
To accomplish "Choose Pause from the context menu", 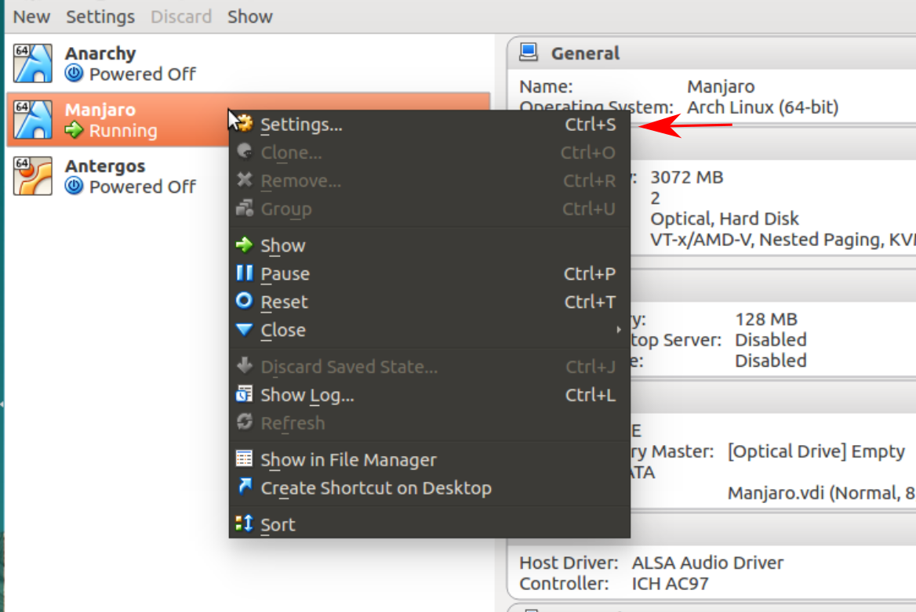I will [285, 273].
